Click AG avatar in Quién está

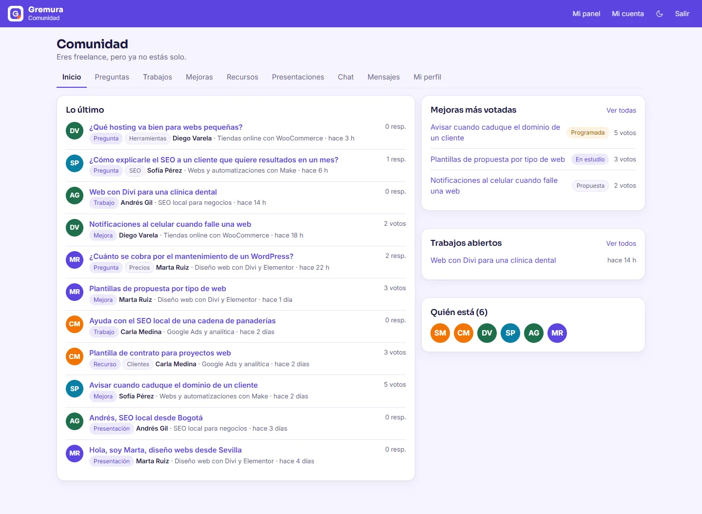tap(534, 333)
